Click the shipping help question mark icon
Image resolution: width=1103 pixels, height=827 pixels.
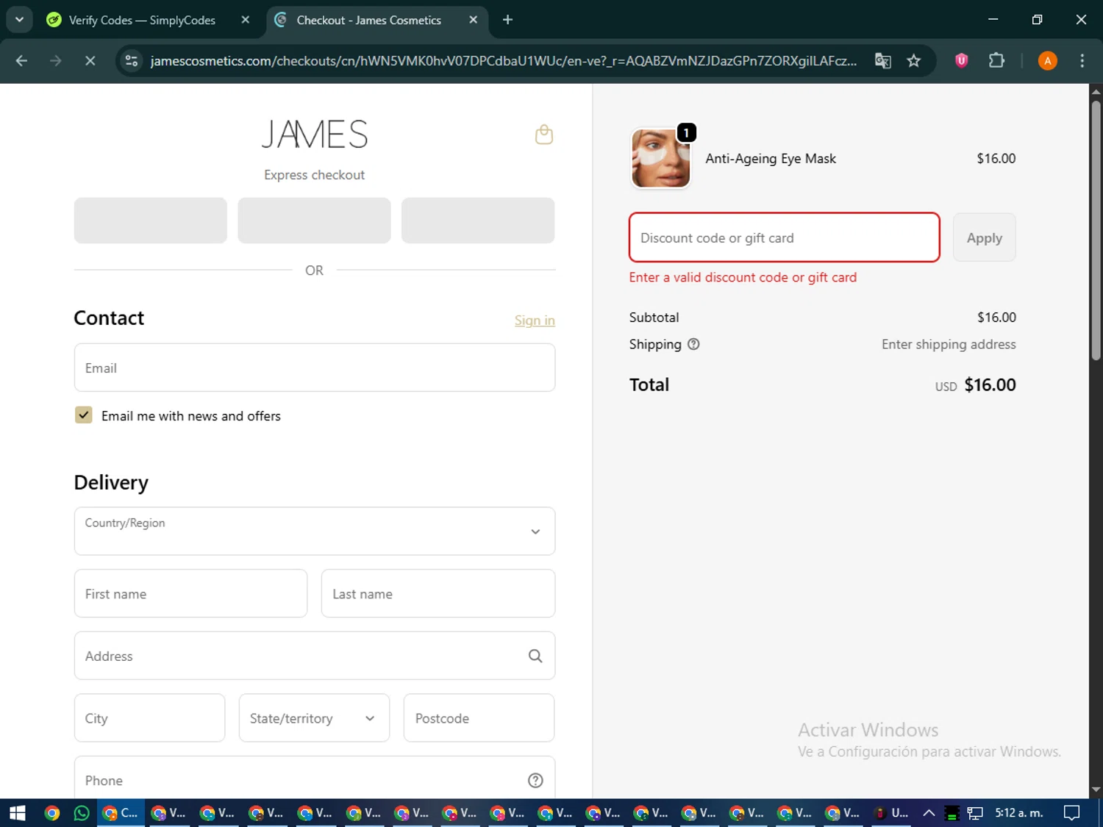tap(693, 344)
